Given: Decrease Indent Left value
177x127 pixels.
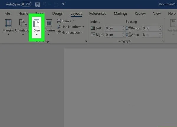Looking at the screenshot, I should point(123,30).
